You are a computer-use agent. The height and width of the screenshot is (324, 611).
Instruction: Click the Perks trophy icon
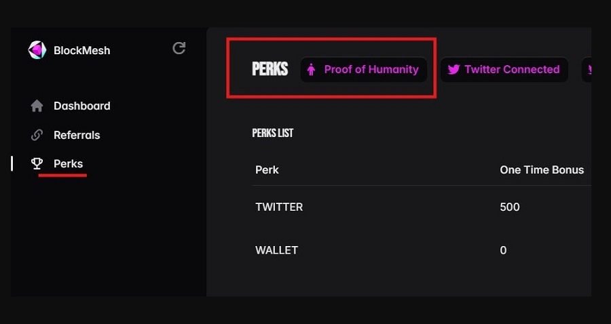(37, 164)
